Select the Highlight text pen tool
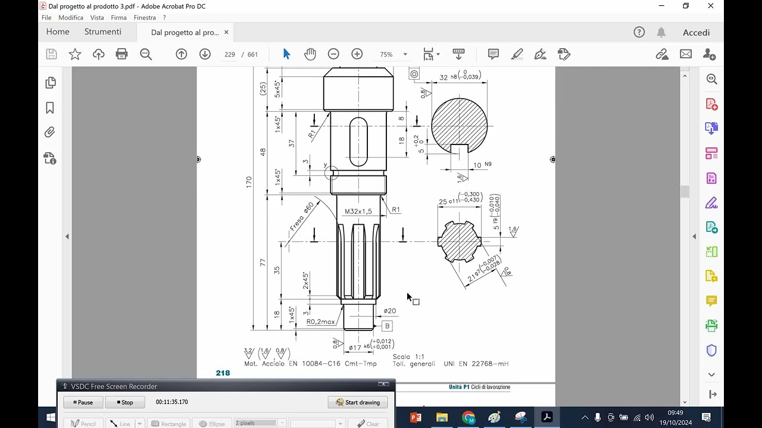Viewport: 762px width, 428px height. tap(517, 54)
